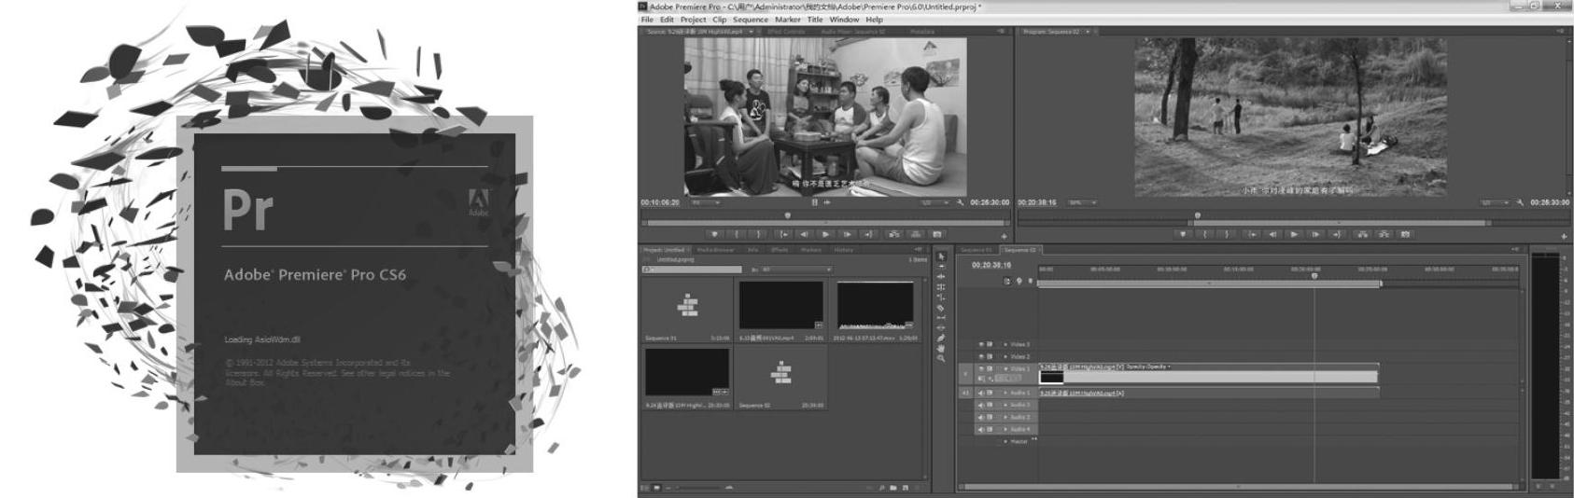This screenshot has width=1574, height=498.
Task: Toggle Snap in the timeline
Action: pos(1006,281)
